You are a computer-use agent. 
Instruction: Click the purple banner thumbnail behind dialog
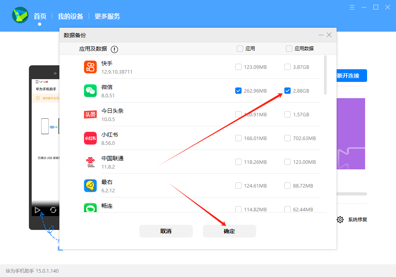tap(351, 134)
